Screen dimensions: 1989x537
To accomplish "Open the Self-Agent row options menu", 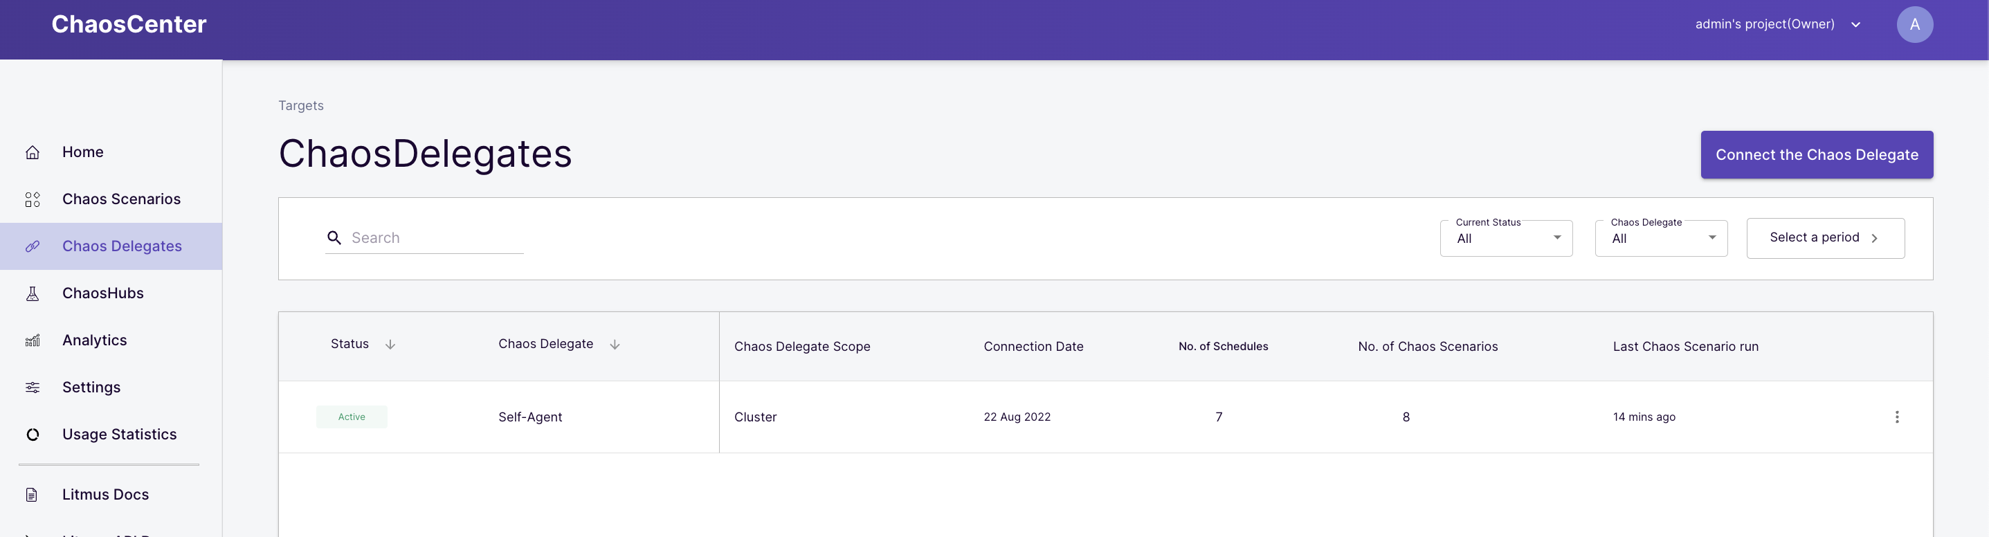I will (1896, 417).
